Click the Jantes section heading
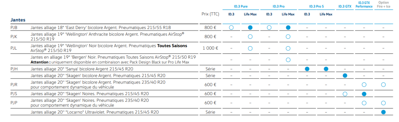The width and height of the screenshot is (399, 122). pos(18,20)
